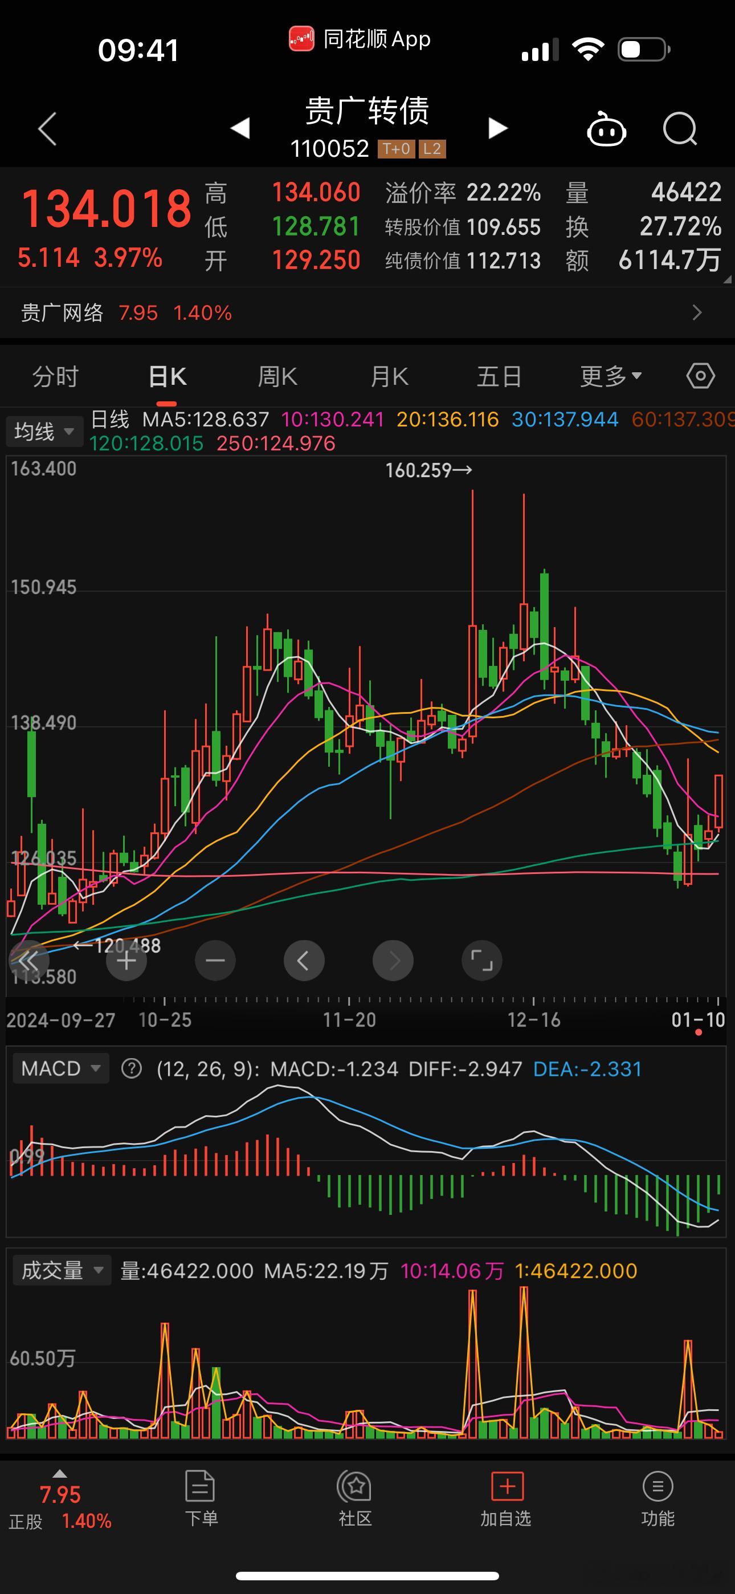This screenshot has width=735, height=1594.
Task: Tap the T+0 badge
Action: 396,148
